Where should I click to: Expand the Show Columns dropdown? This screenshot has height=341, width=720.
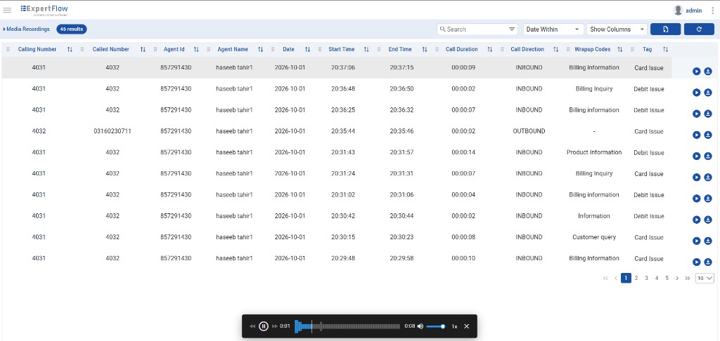617,29
